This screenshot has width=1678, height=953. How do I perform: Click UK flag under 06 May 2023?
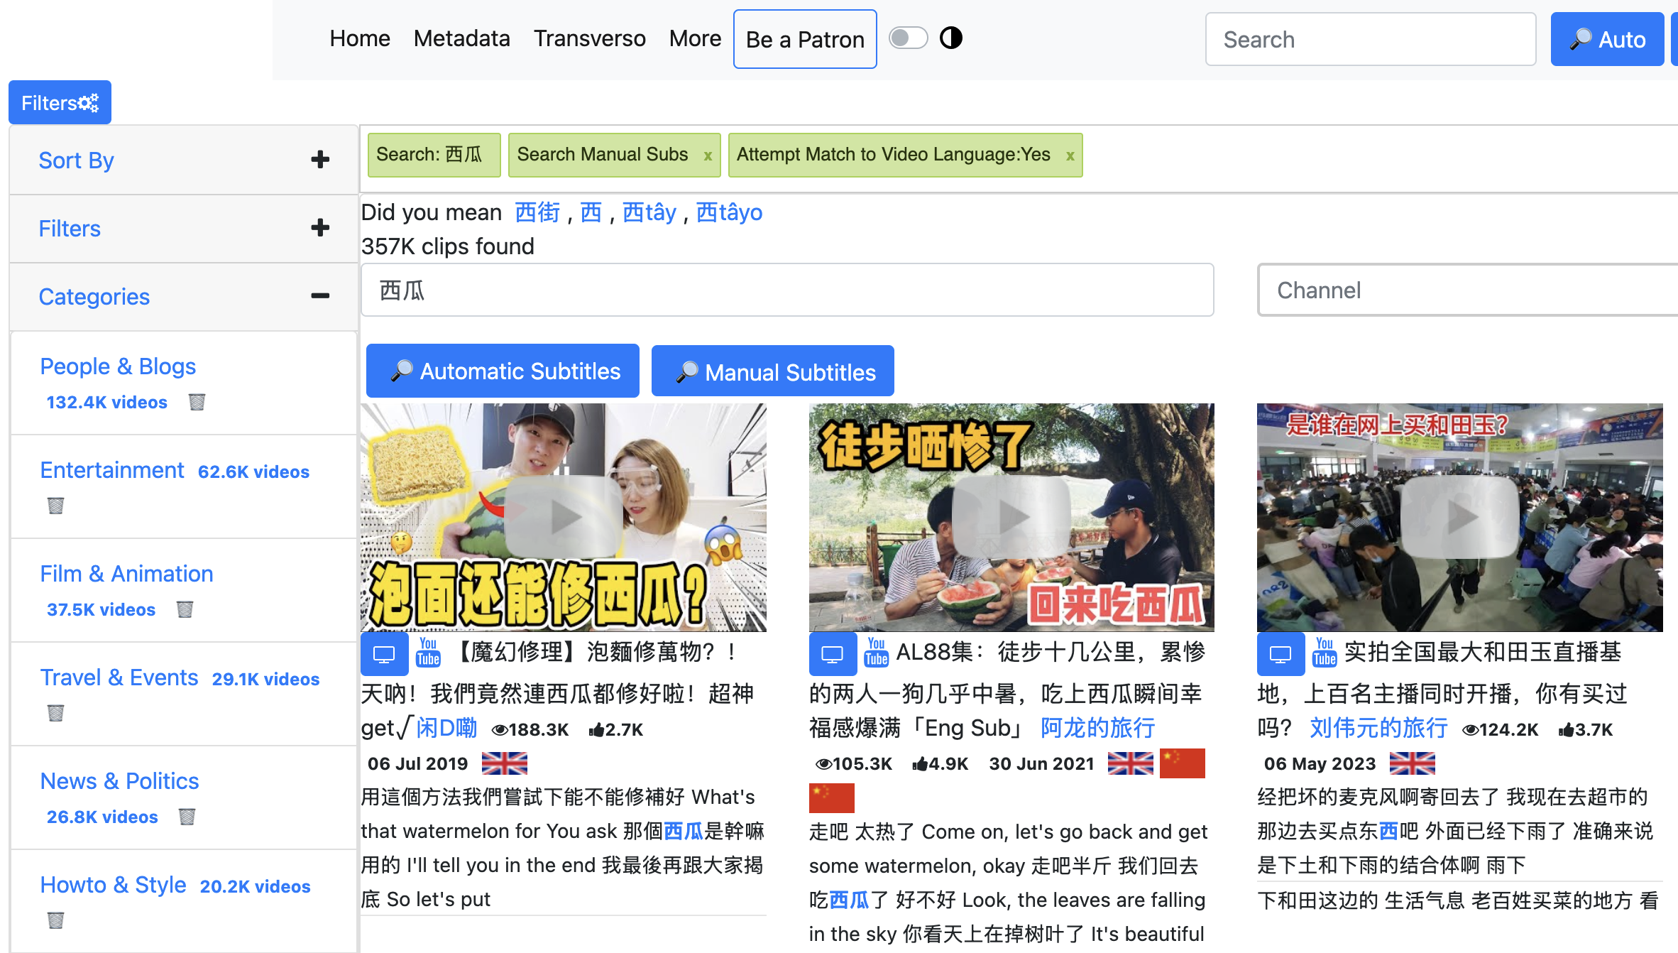(1412, 763)
